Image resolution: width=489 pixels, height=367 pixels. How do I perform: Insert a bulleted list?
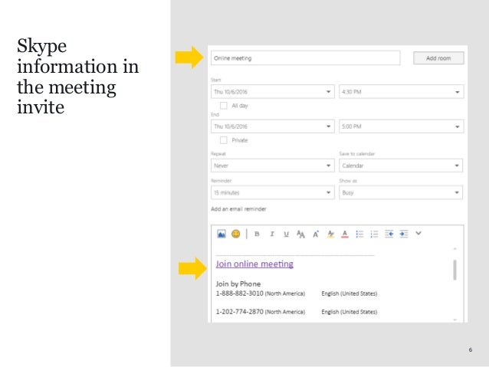point(359,234)
